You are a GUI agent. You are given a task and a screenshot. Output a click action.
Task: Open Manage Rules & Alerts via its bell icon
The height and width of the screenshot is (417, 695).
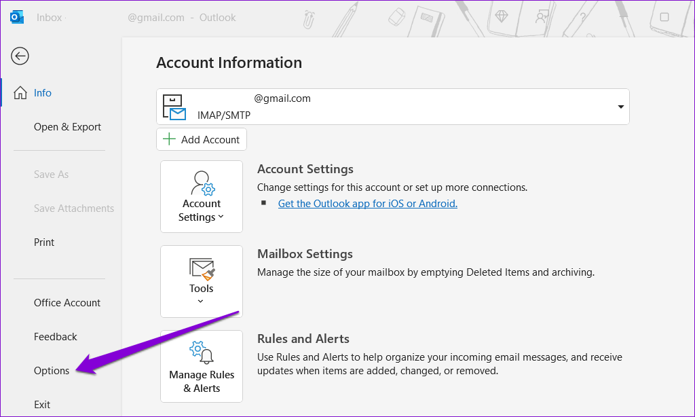coord(201,350)
